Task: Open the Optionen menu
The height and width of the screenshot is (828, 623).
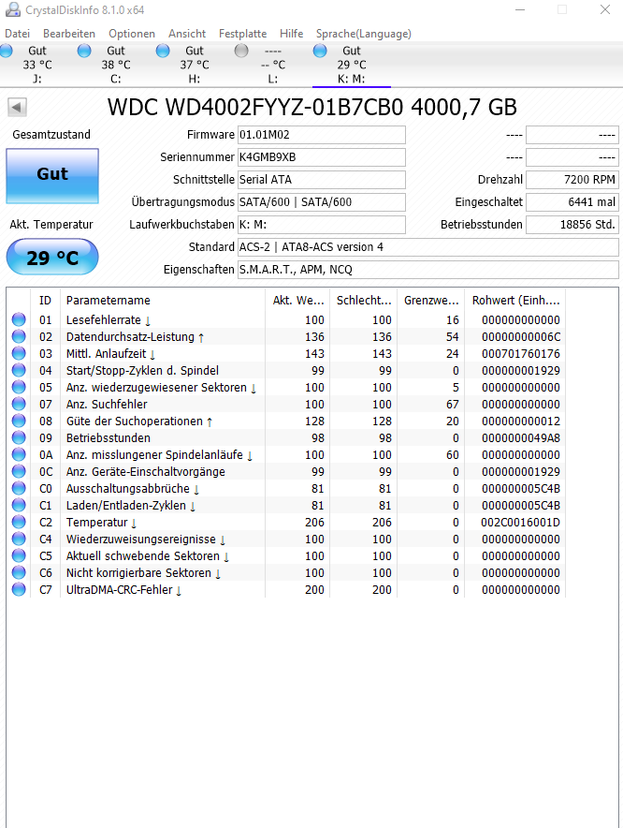Action: tap(132, 34)
